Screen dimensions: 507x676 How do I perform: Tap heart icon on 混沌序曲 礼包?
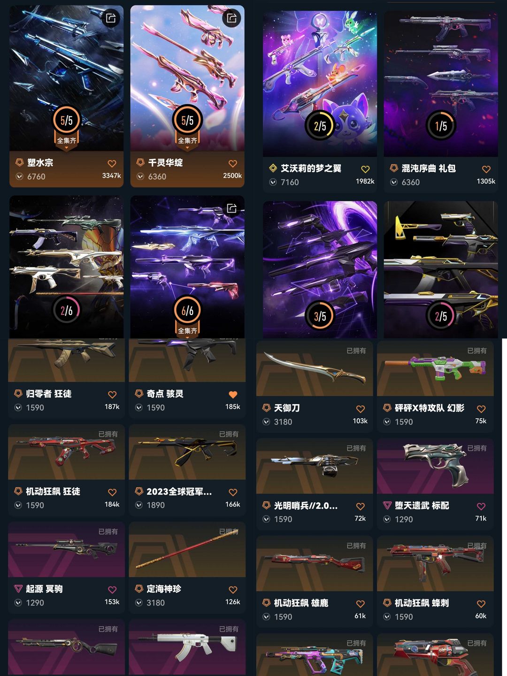[486, 169]
